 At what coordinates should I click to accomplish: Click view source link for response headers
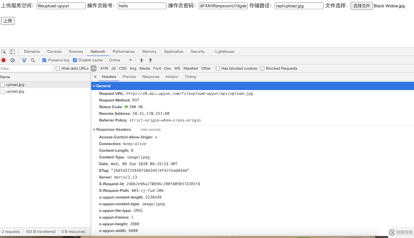150,130
